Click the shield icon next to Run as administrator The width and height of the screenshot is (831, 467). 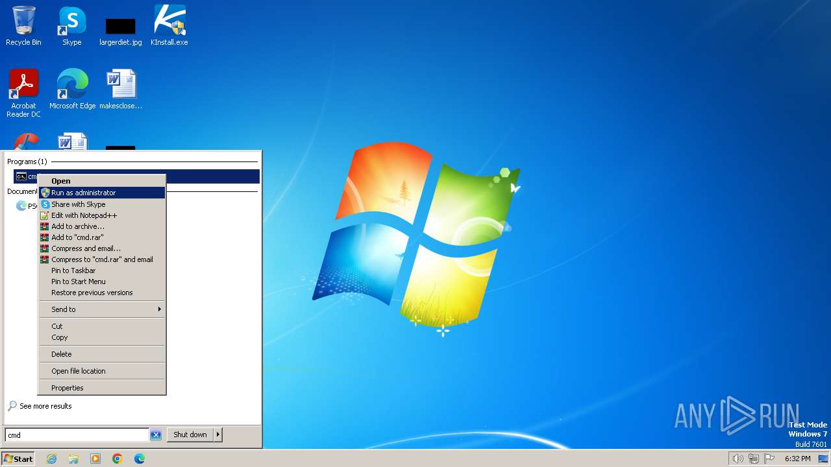click(x=45, y=193)
